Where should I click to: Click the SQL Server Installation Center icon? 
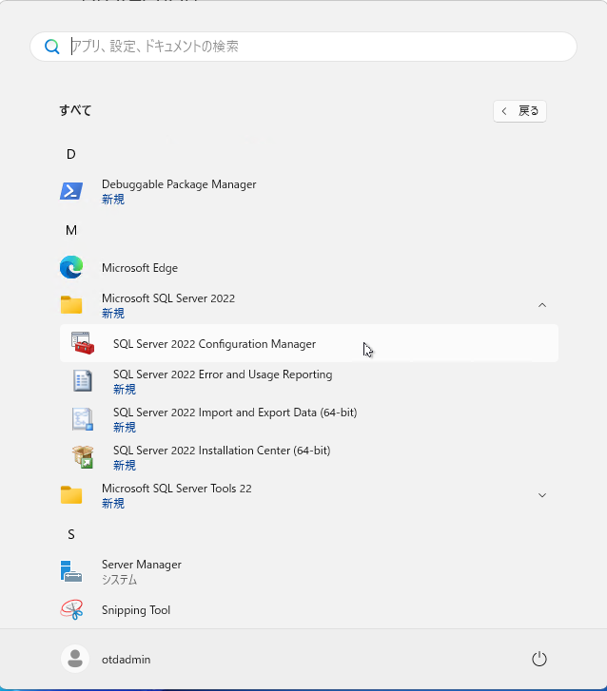[x=83, y=457]
